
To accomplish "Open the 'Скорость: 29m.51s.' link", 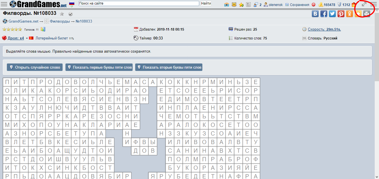I will [x=324, y=29].
